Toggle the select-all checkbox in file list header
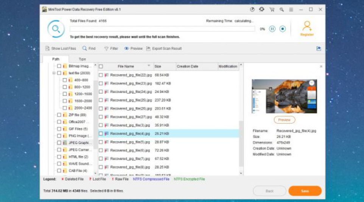364x202 pixels. pyautogui.click(x=101, y=67)
